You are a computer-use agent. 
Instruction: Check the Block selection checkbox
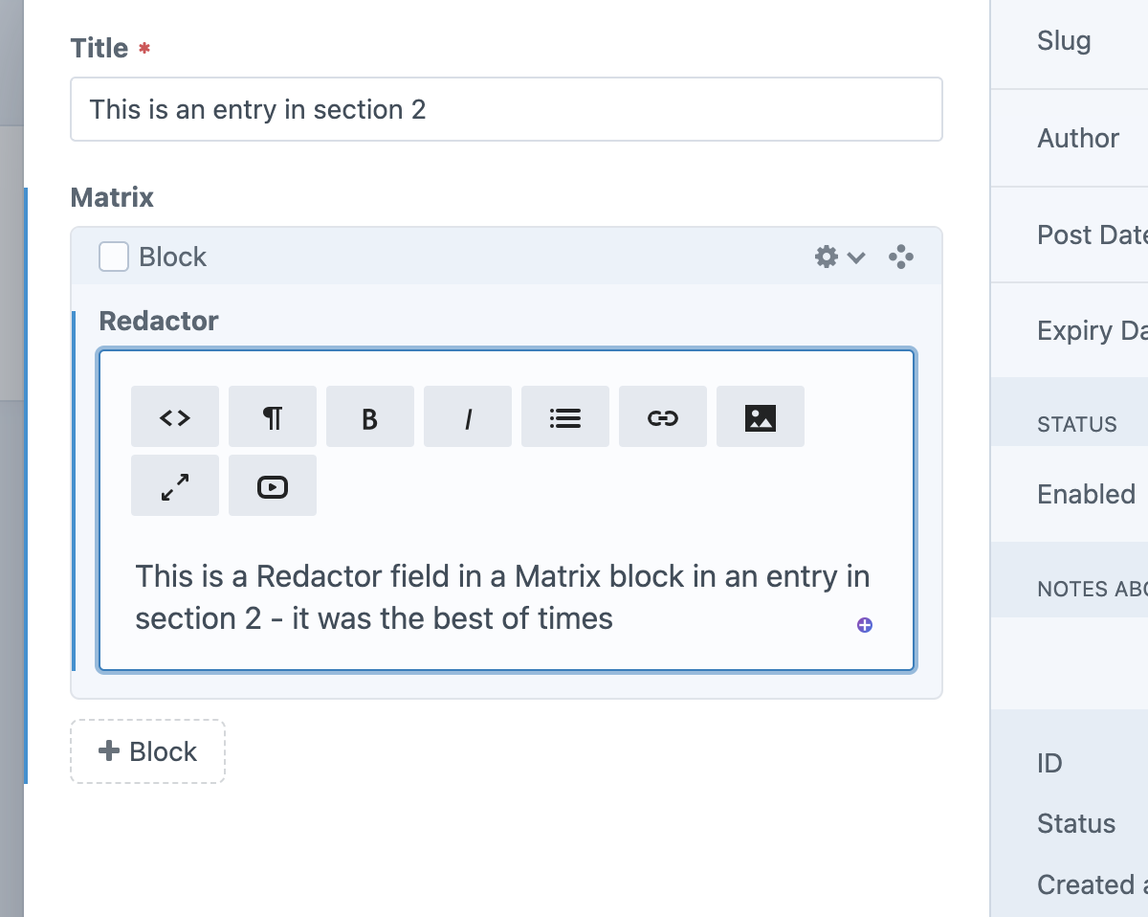click(x=114, y=257)
